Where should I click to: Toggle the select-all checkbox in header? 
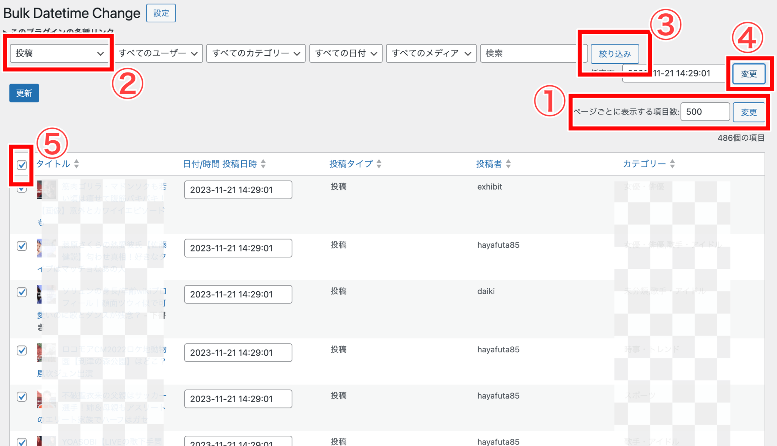tap(21, 165)
